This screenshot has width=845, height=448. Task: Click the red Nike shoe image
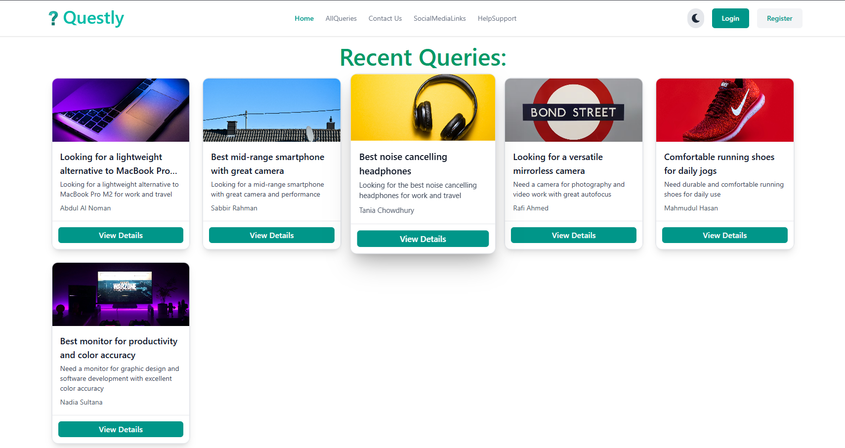724,110
